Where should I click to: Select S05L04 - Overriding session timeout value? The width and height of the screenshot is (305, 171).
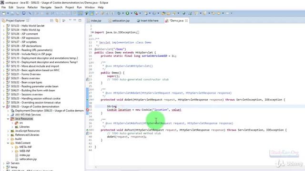(36, 103)
